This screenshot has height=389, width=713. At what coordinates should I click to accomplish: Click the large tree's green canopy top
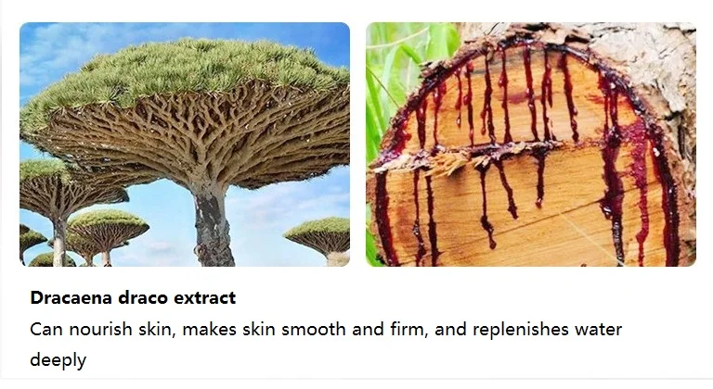191,69
